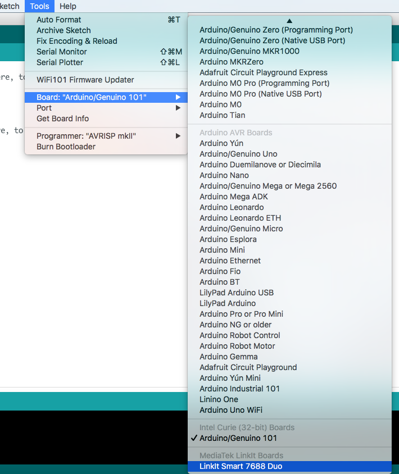Choose the Arduino Tian board
This screenshot has height=474, width=399.
(x=289, y=115)
